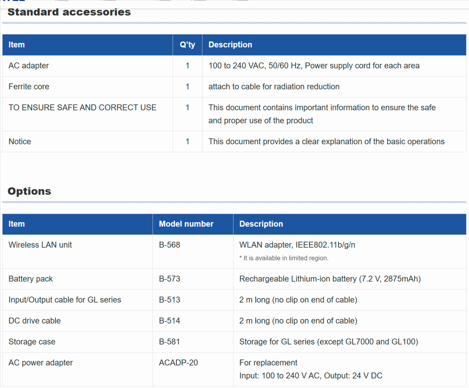The width and height of the screenshot is (469, 388).
Task: Select the AC adapter item cell
Action: click(29, 66)
